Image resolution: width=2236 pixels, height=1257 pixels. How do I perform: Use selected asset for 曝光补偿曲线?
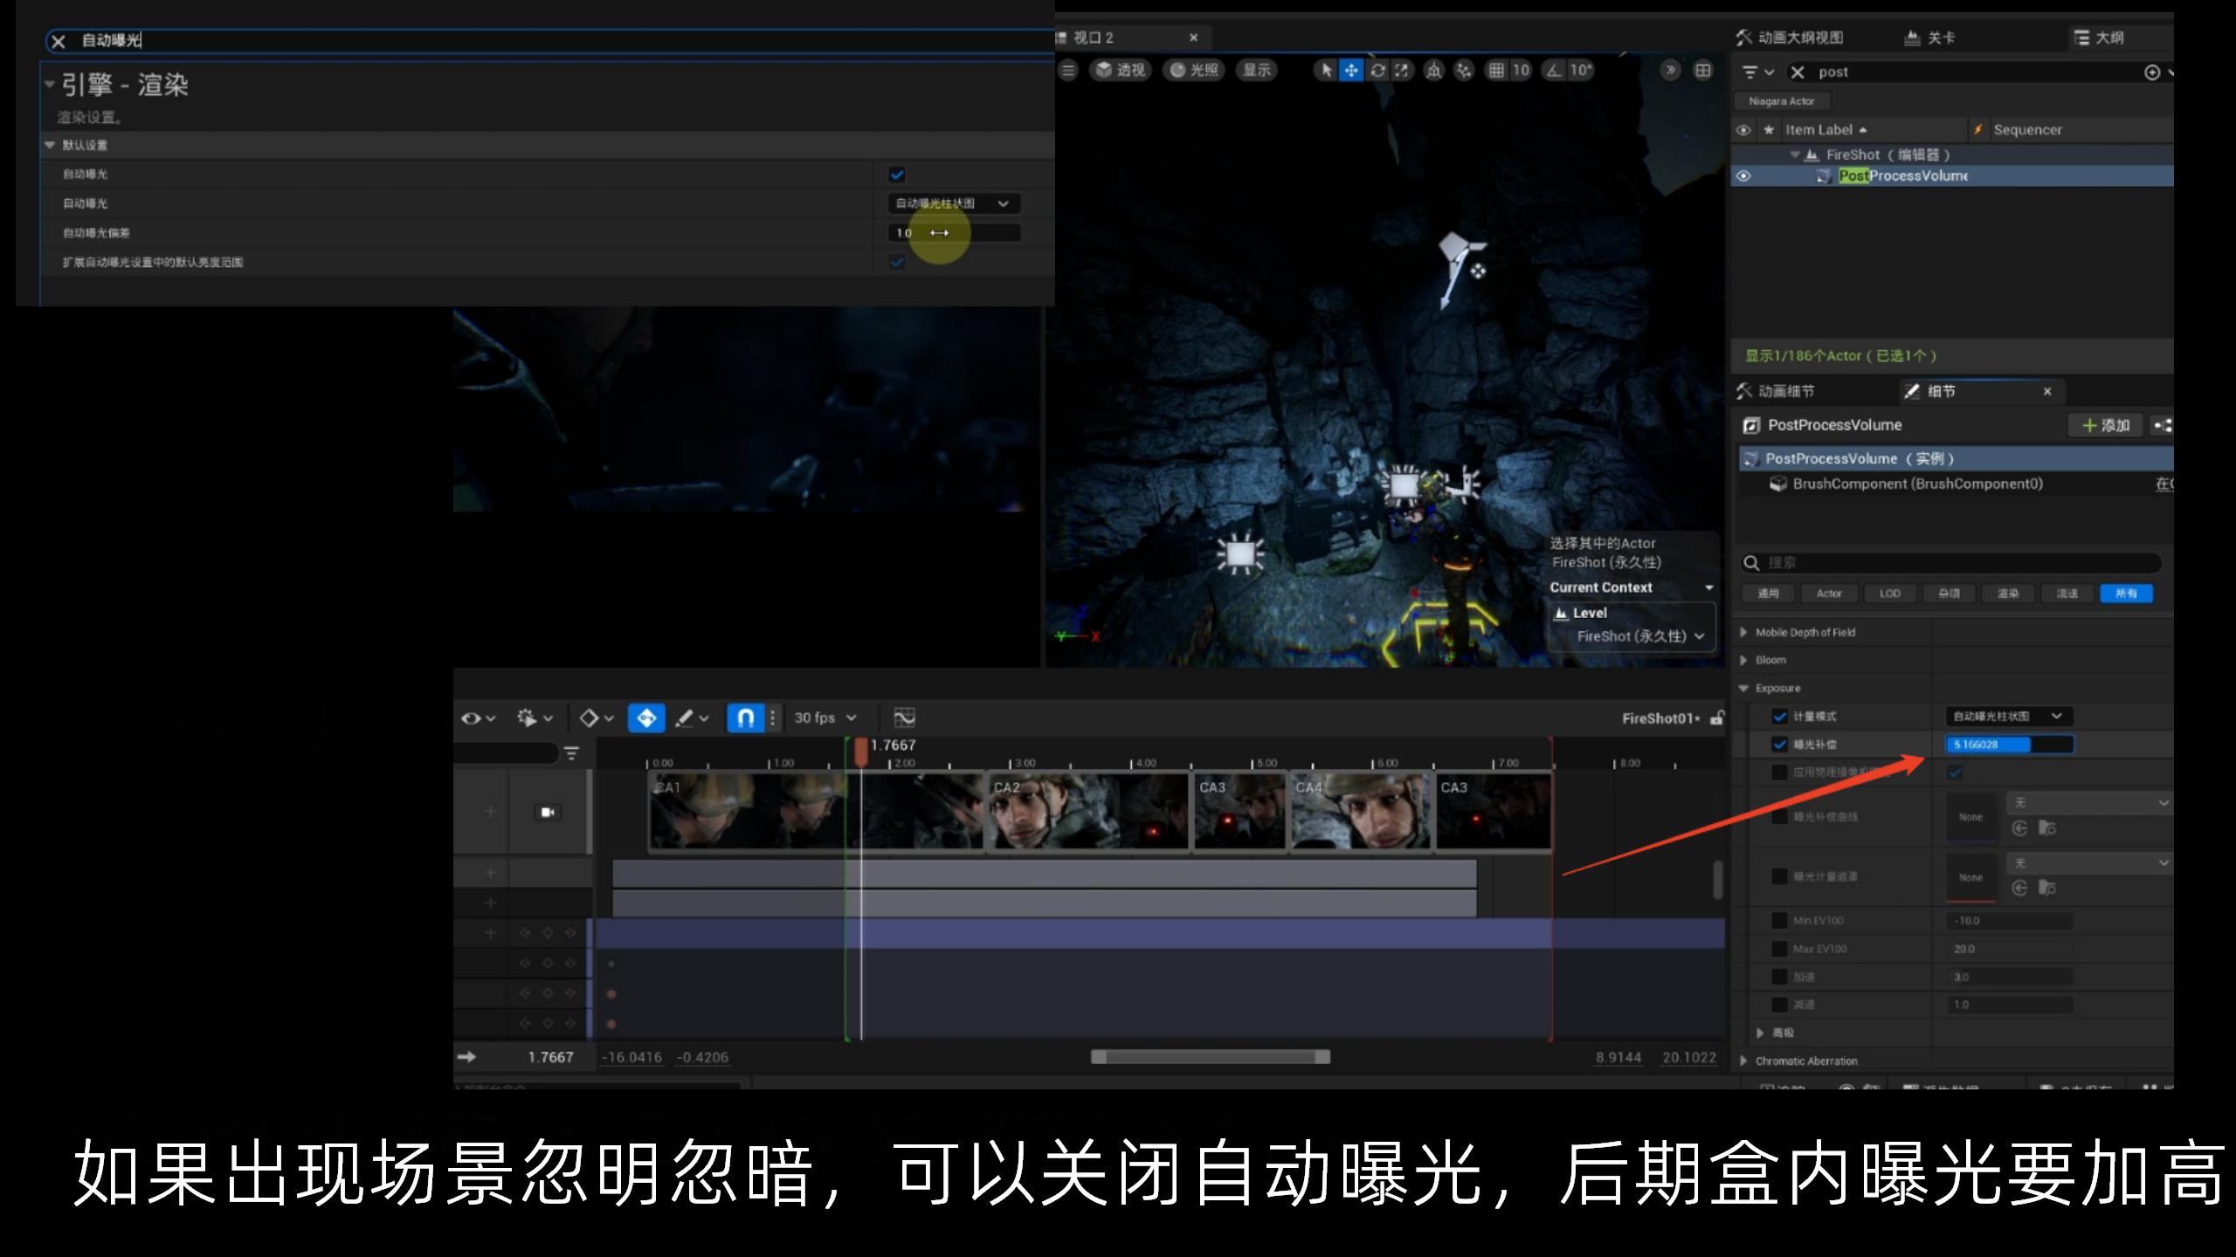2019,828
